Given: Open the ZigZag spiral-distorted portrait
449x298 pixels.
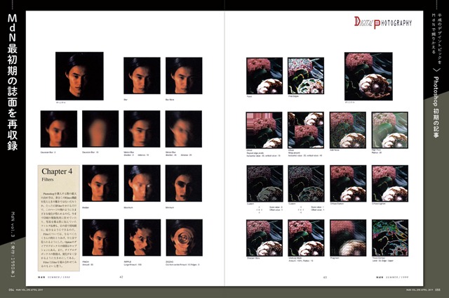Looking at the screenshot, I should 184,238.
